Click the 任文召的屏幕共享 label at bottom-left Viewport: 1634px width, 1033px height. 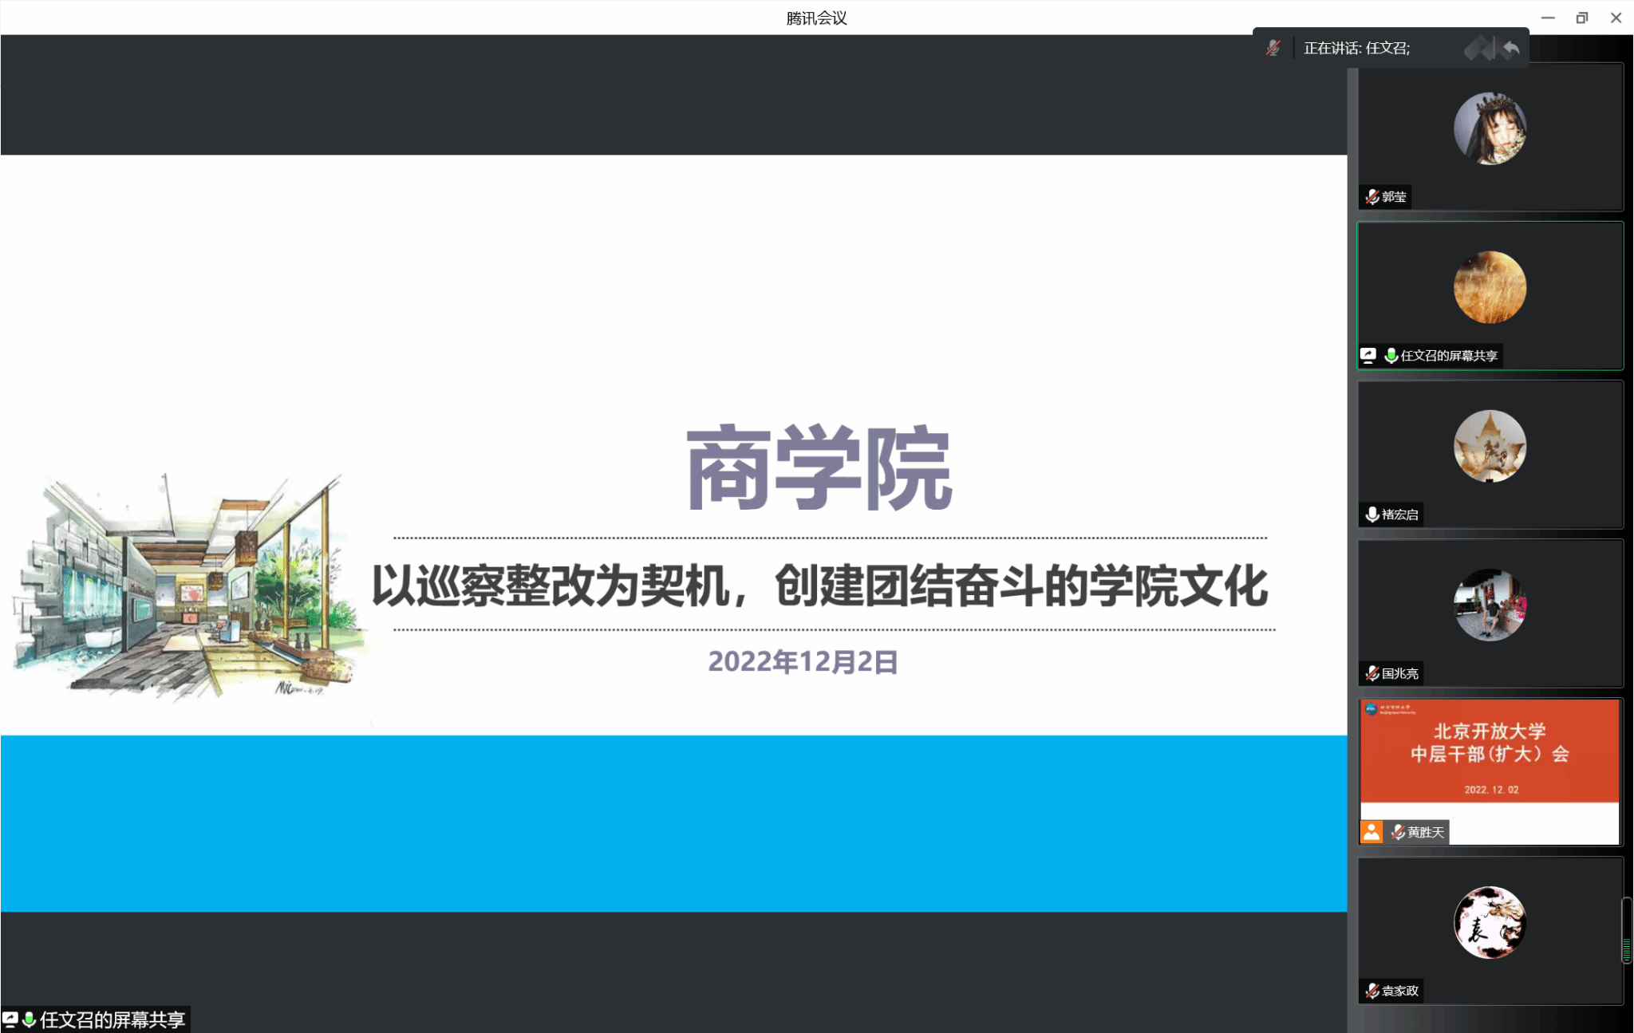tap(112, 1019)
